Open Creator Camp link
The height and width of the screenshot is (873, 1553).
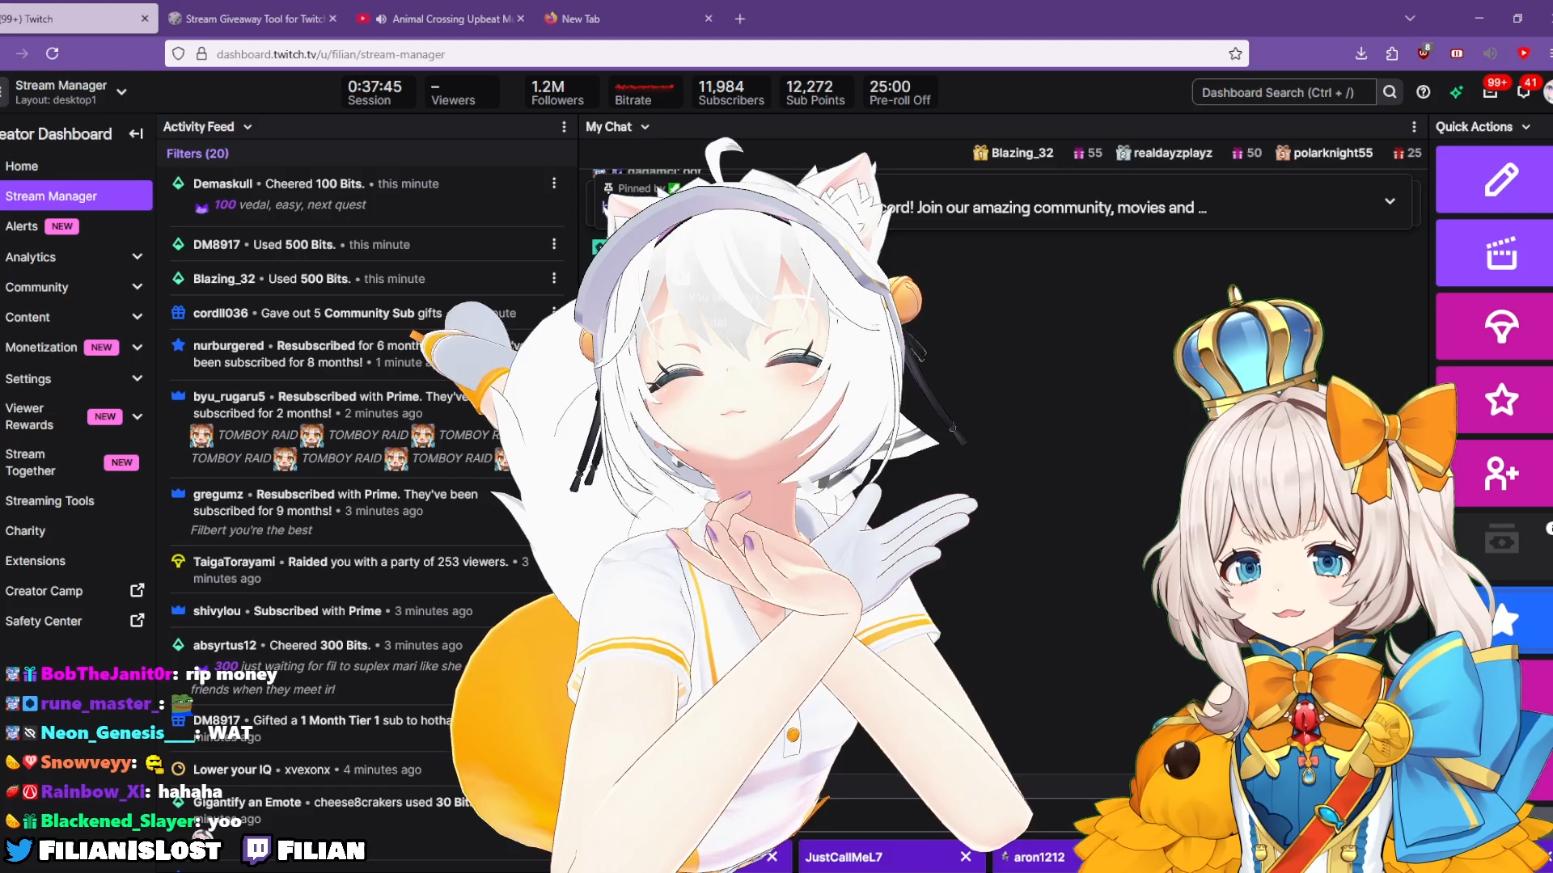pos(44,591)
